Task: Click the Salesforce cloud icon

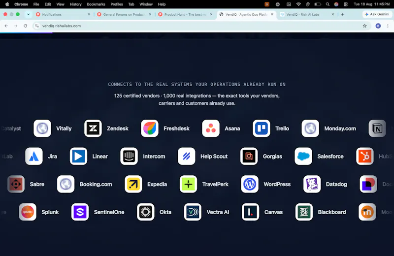Action: click(x=303, y=156)
